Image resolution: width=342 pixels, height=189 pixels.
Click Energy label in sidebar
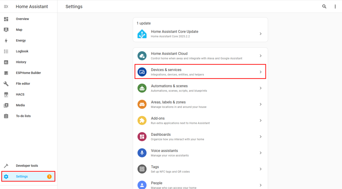click(x=21, y=40)
